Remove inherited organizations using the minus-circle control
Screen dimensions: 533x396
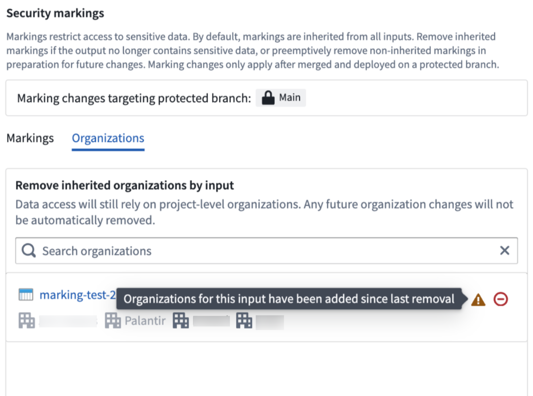(x=501, y=300)
